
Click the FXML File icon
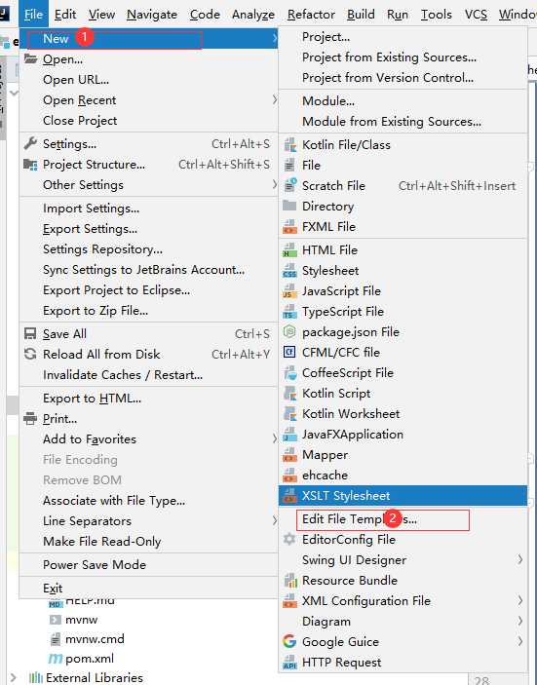pyautogui.click(x=289, y=227)
